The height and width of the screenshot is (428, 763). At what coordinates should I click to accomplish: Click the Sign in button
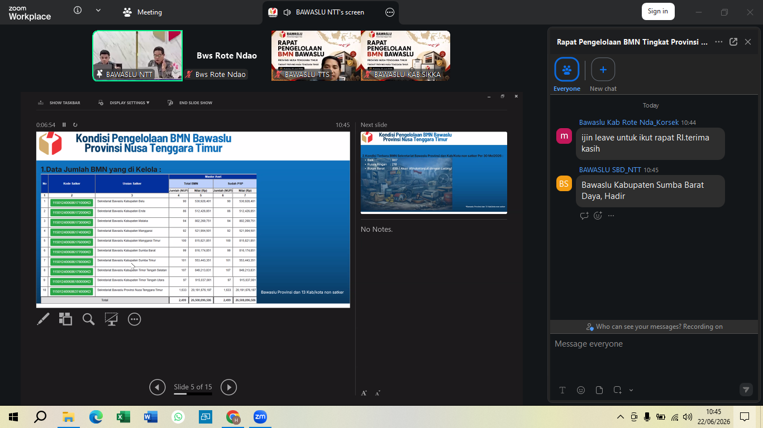[x=658, y=11]
